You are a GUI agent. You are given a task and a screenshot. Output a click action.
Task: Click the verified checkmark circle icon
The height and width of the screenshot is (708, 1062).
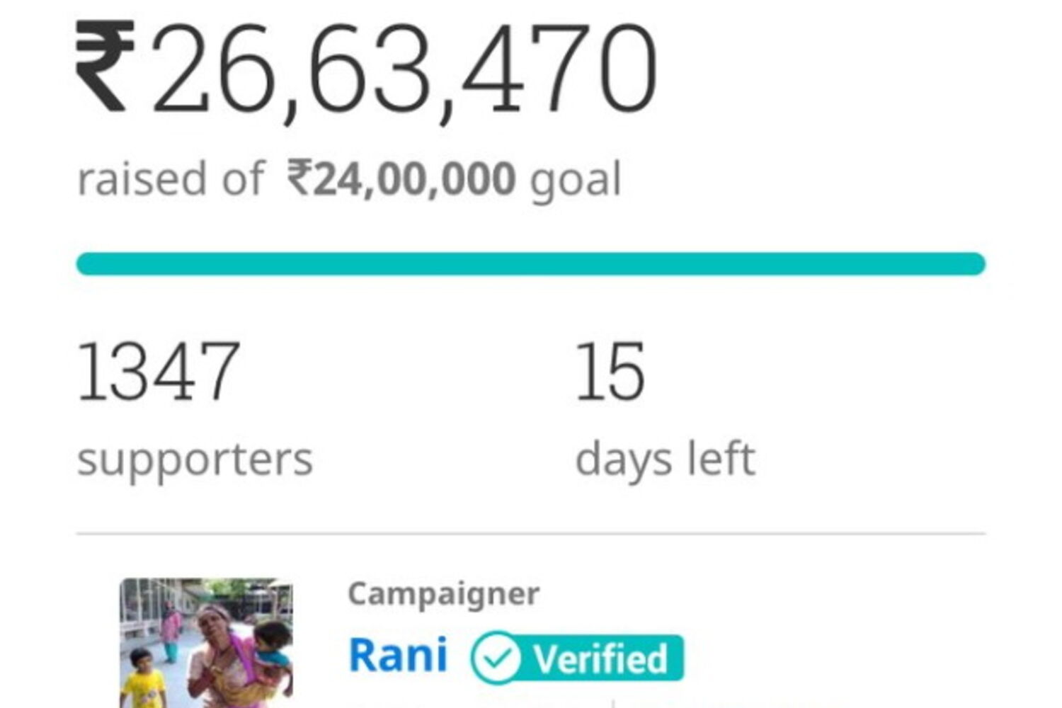(496, 658)
